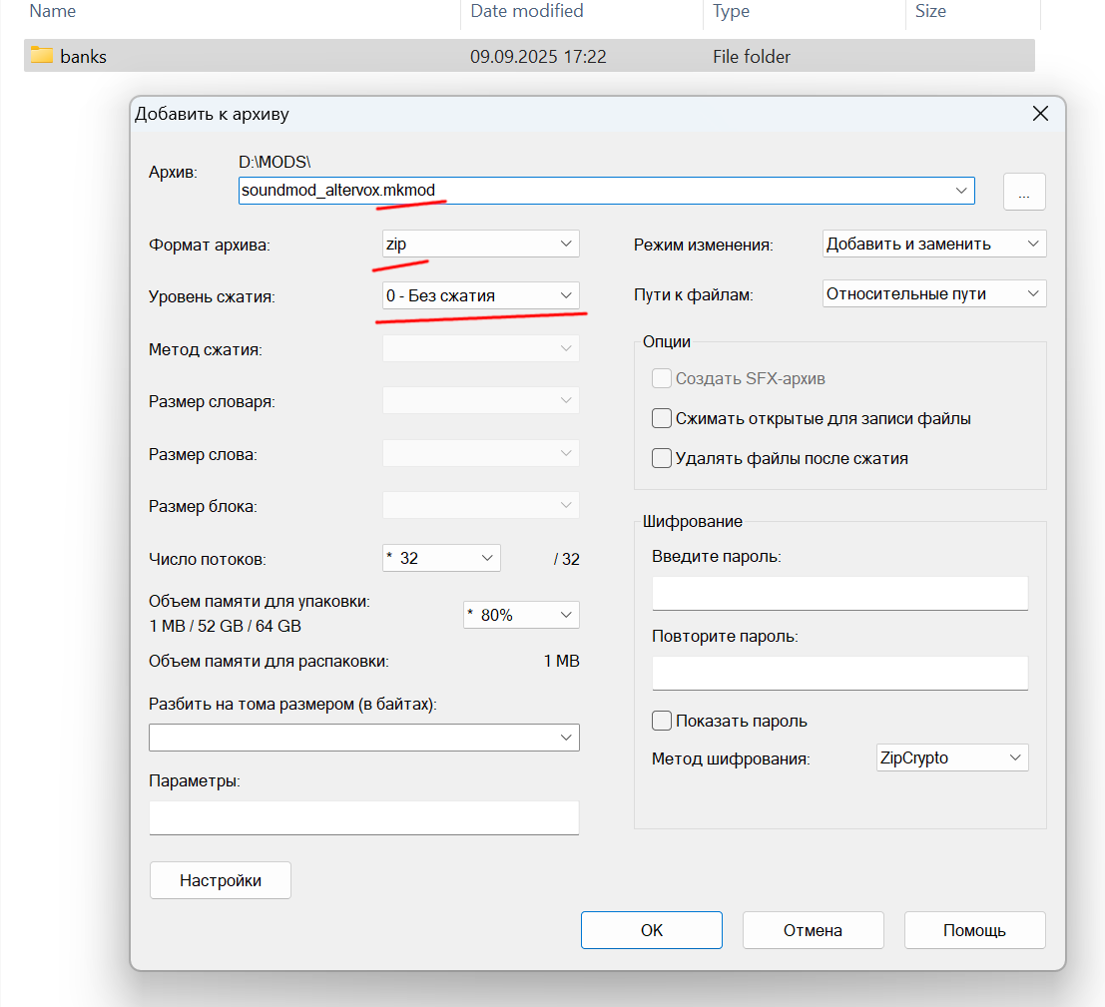Sort by Date modified column header

pos(527,11)
